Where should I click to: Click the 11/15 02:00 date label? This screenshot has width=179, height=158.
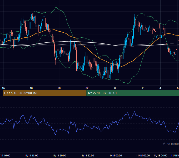pos(143,156)
